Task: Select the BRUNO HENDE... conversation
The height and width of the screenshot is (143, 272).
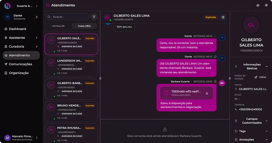Action: tap(71, 112)
